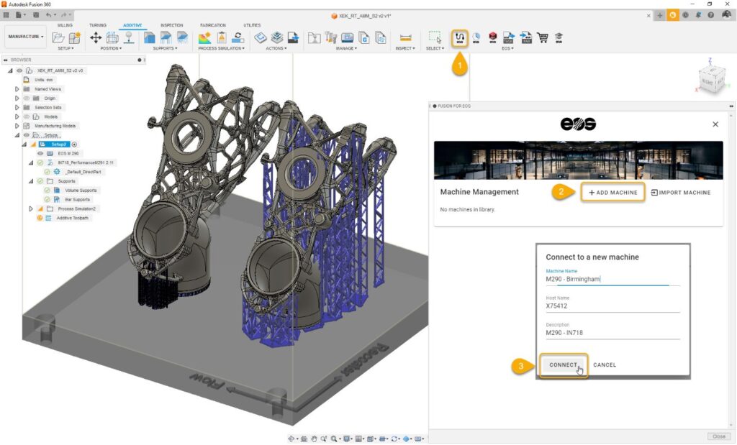This screenshot has height=445, width=737.
Task: Click the graduation cap learning icon in EOS panel
Action: click(560, 37)
